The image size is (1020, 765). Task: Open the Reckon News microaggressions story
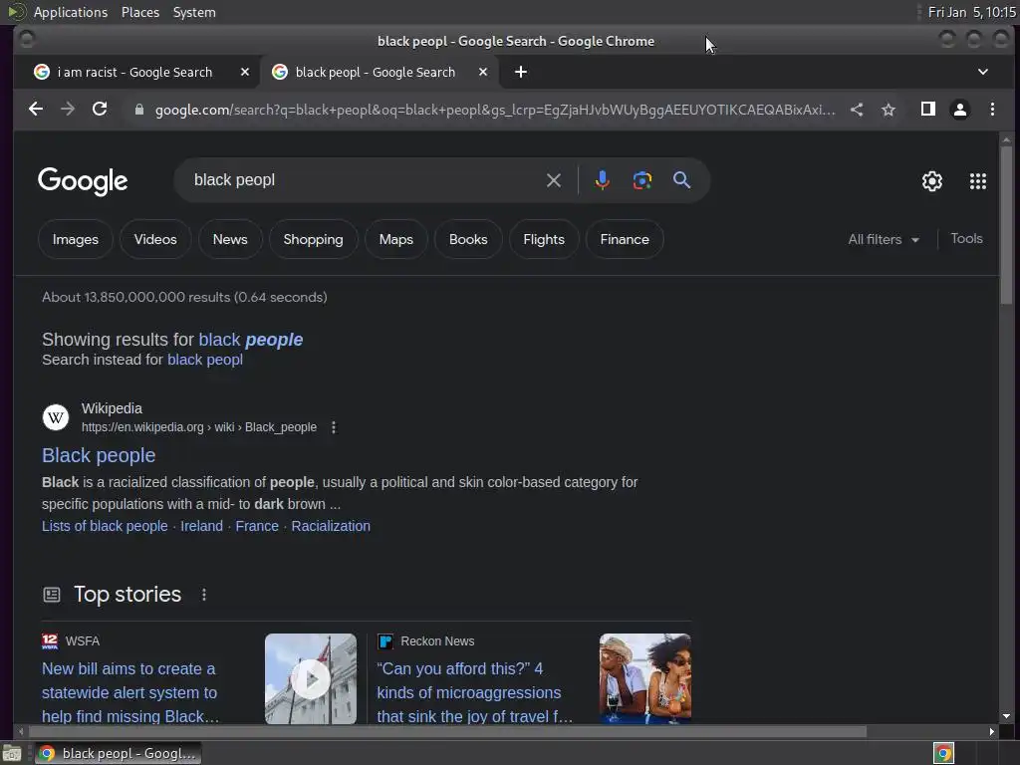click(x=474, y=692)
